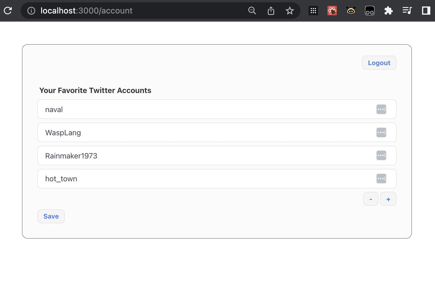Bookmark this page with the star icon

(290, 11)
